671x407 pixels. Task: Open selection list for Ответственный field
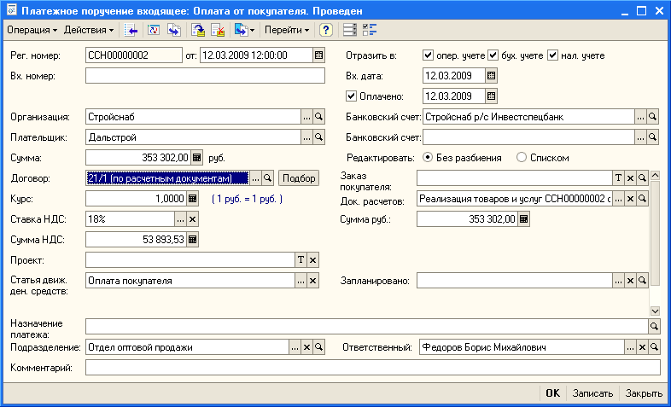[x=630, y=347]
